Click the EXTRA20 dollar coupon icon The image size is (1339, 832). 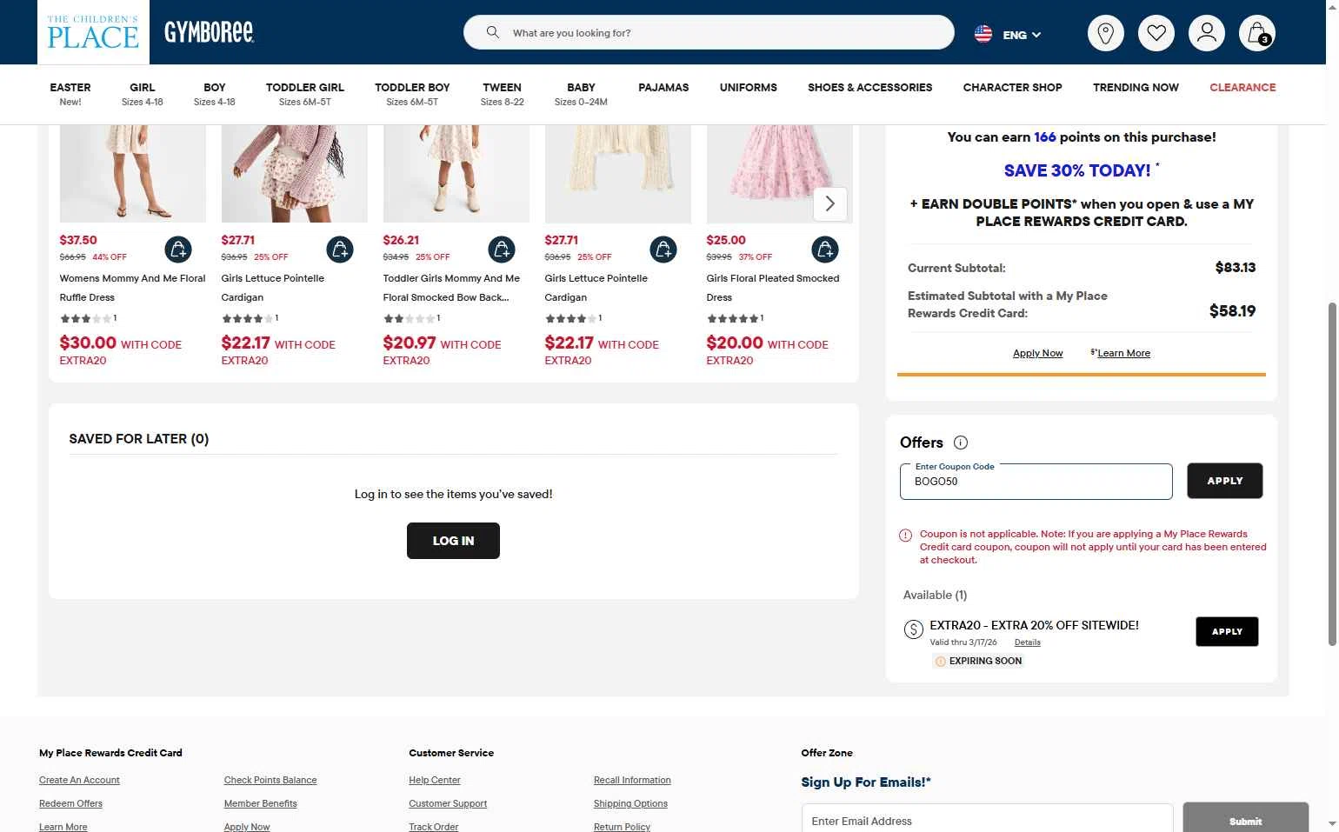pyautogui.click(x=913, y=629)
